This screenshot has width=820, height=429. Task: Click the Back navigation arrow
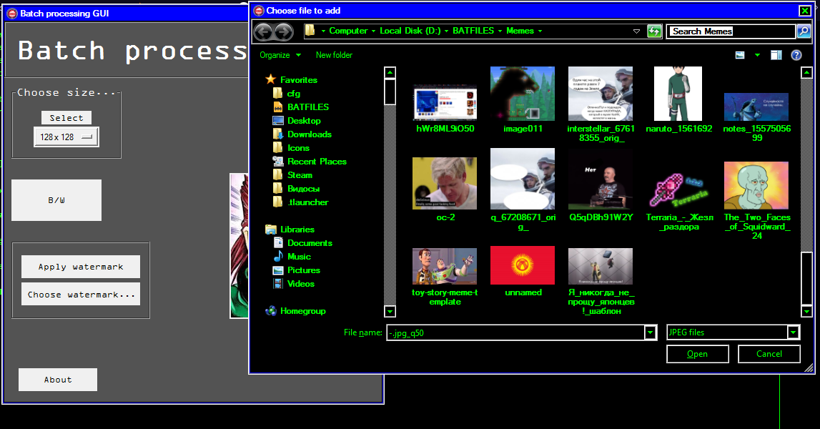tap(263, 32)
